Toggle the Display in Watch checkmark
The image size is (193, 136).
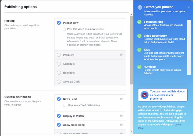[59, 116]
